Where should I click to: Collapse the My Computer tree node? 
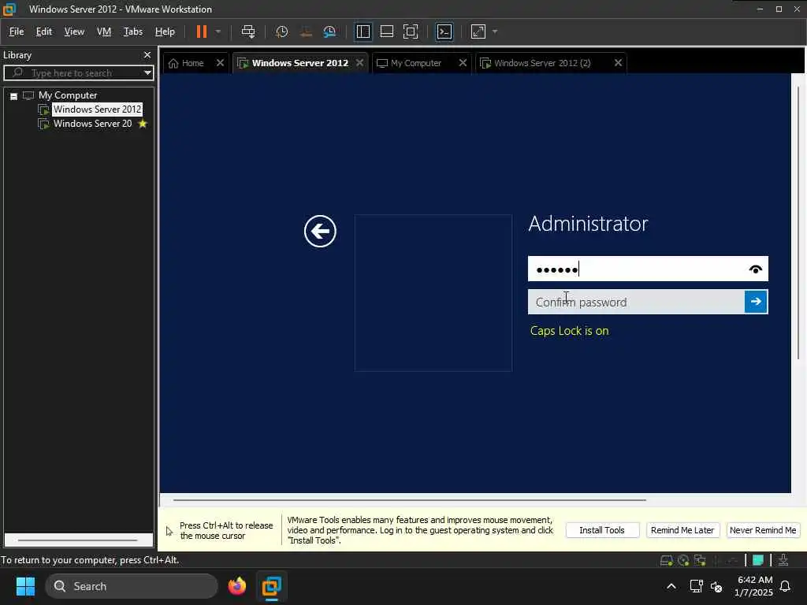(14, 96)
